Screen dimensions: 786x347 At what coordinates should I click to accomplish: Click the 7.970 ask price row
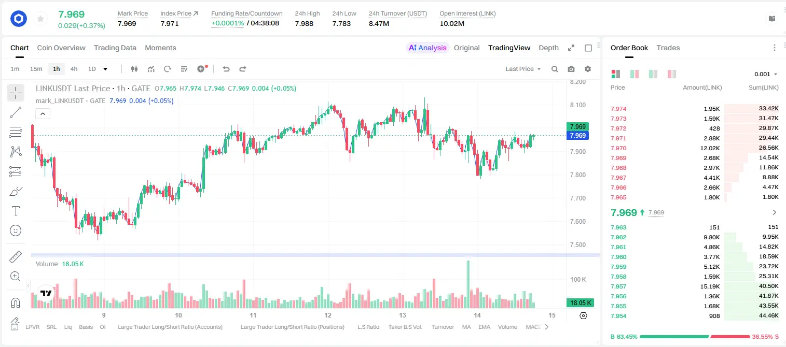[694, 148]
